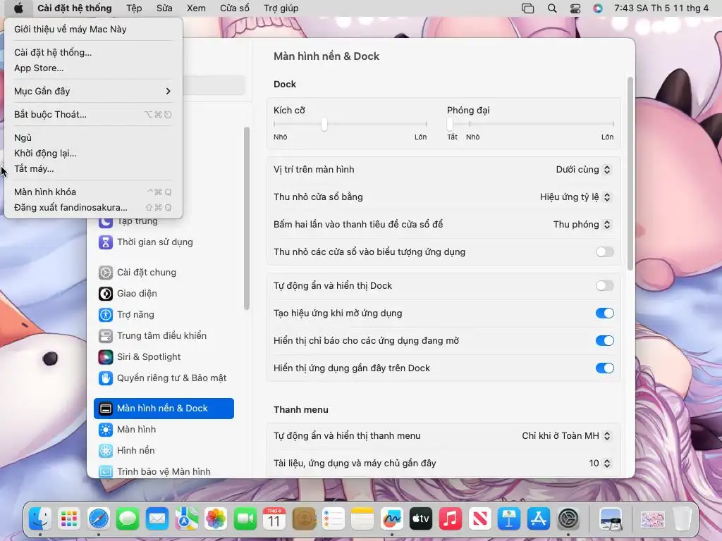Change Tài liệu gần đây count of 10
722x541 pixels.
(x=600, y=464)
